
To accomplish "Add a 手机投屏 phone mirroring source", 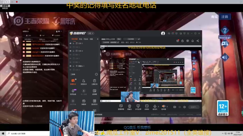I will point(138,107).
